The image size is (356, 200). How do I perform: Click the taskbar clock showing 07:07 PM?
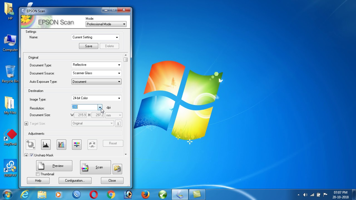pos(340,195)
